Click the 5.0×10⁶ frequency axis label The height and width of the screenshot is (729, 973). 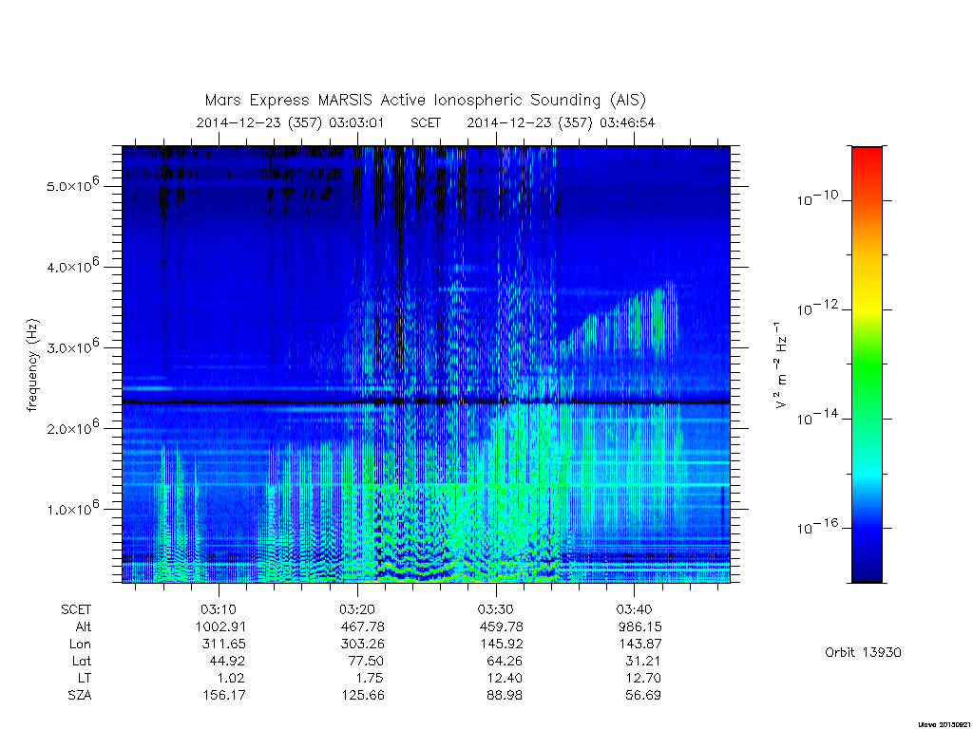(72, 184)
